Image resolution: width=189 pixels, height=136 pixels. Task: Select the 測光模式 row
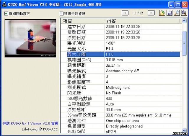(x=120, y=88)
